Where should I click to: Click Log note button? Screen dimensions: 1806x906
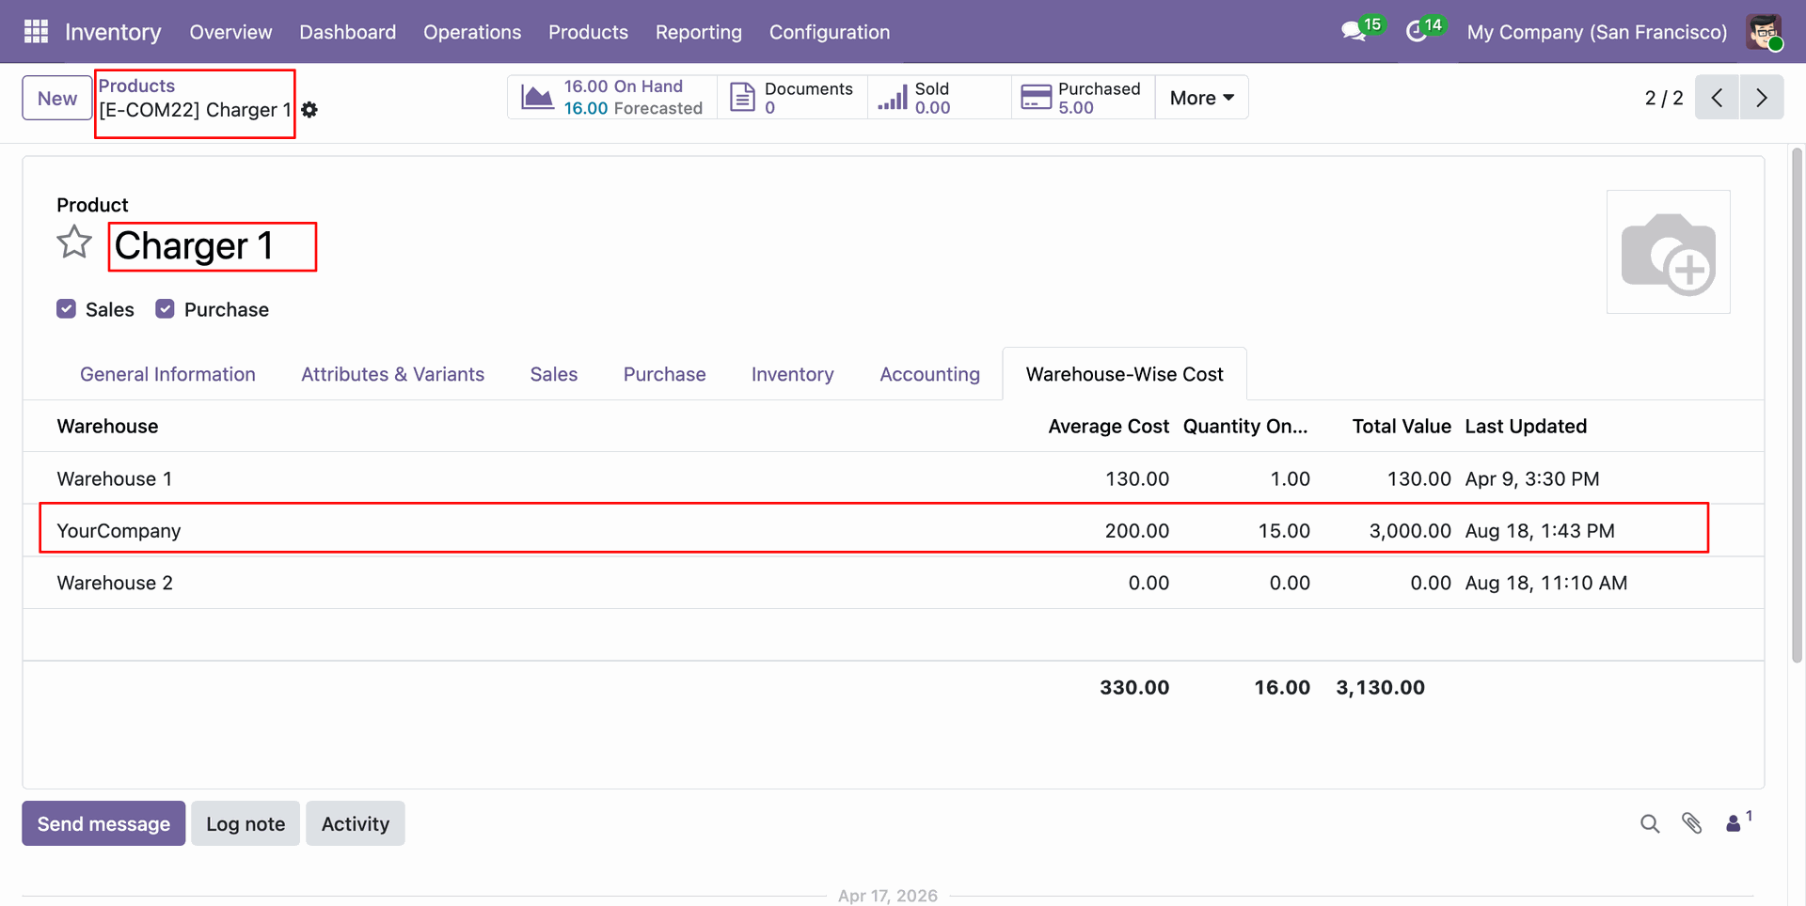246,823
